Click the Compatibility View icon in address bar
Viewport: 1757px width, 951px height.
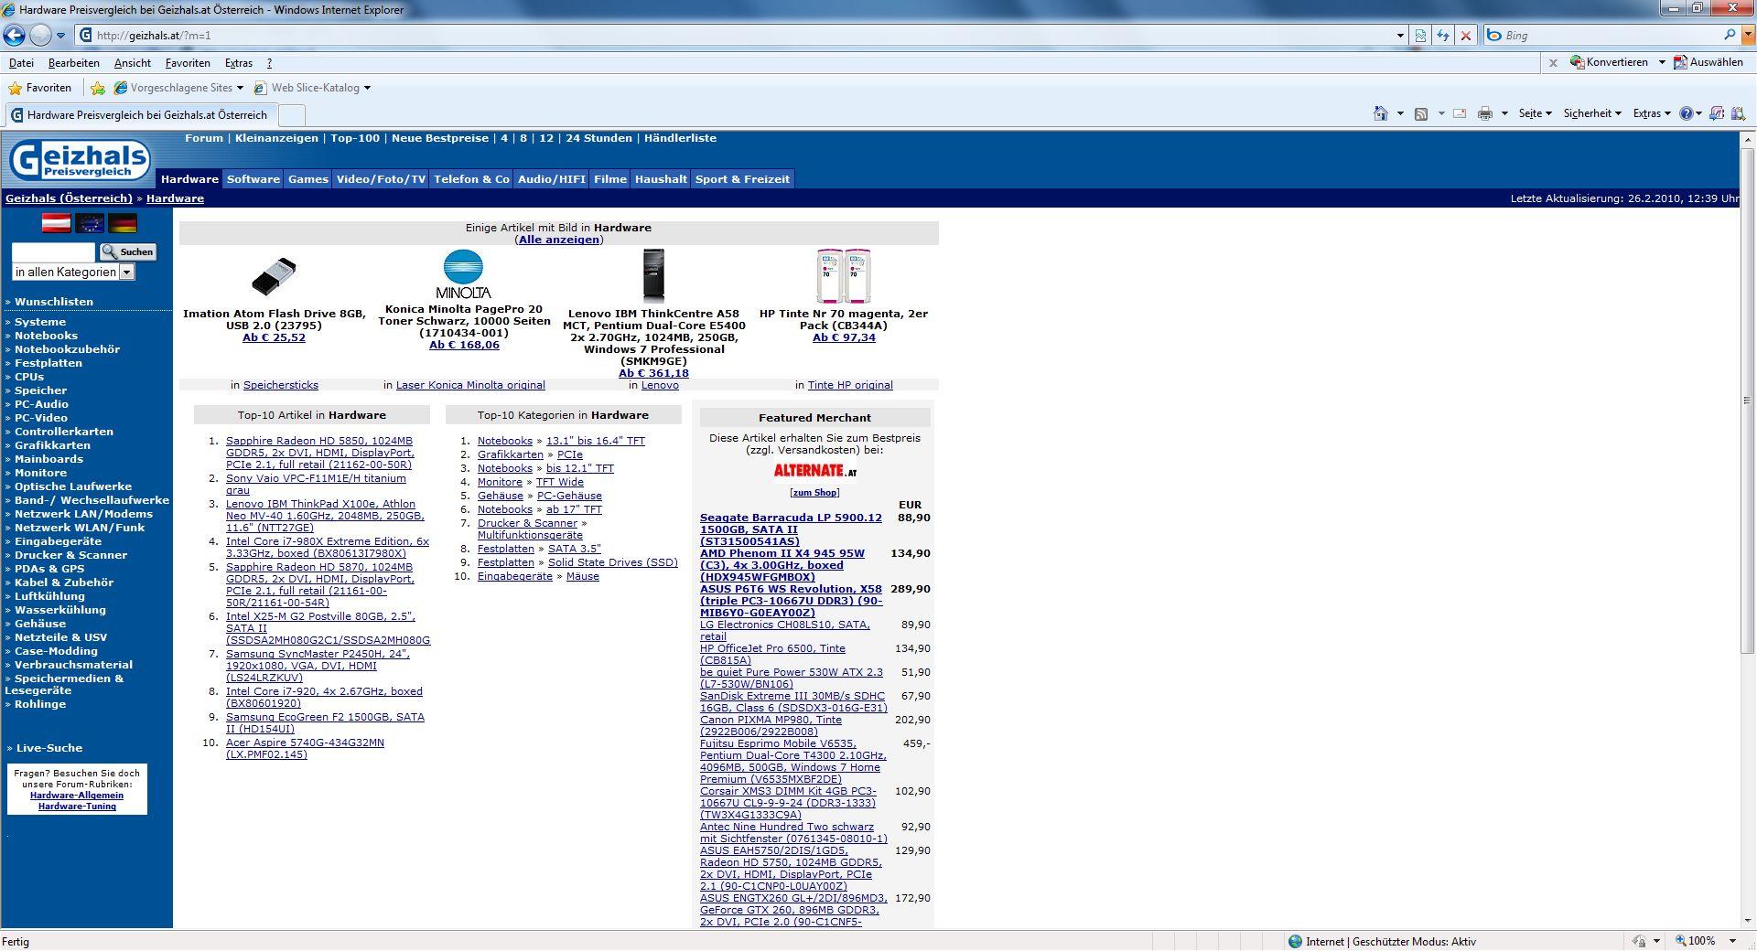coord(1420,36)
